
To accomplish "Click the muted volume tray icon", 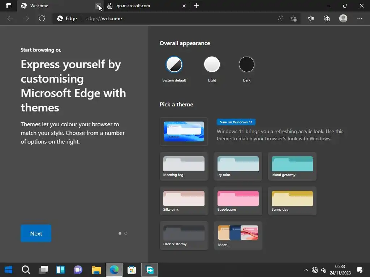I will [x=324, y=270].
